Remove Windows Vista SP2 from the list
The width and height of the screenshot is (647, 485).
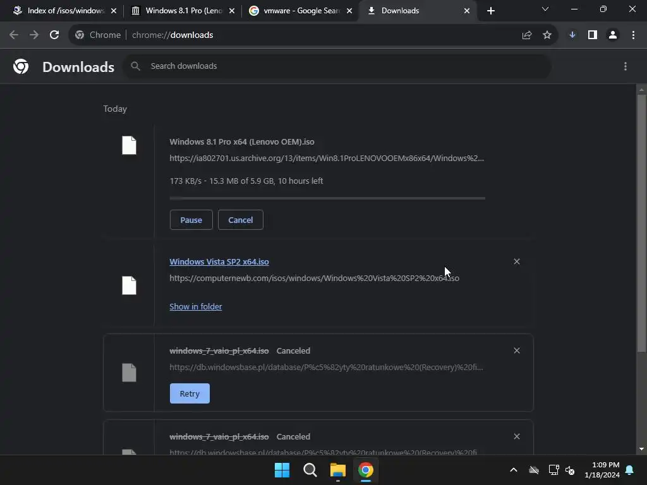click(517, 261)
